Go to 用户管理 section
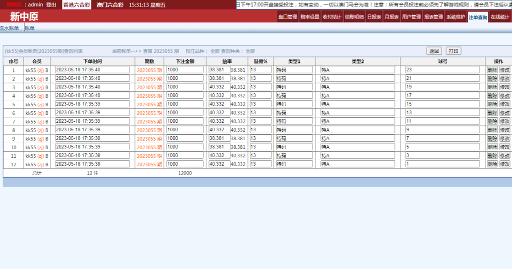Viewport: 512px width, 269px height. click(411, 17)
